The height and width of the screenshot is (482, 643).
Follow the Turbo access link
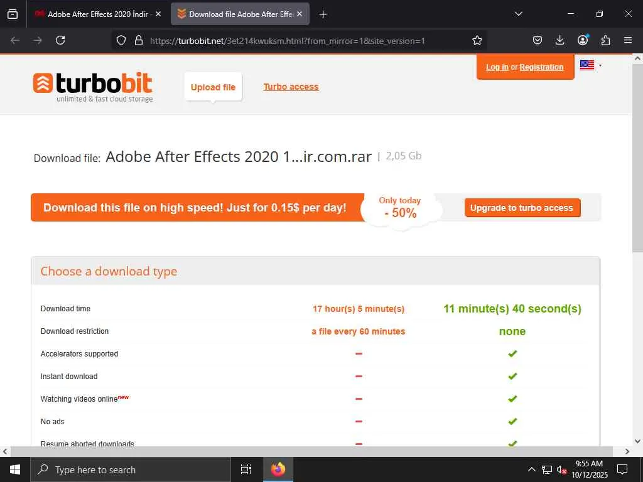coord(291,87)
